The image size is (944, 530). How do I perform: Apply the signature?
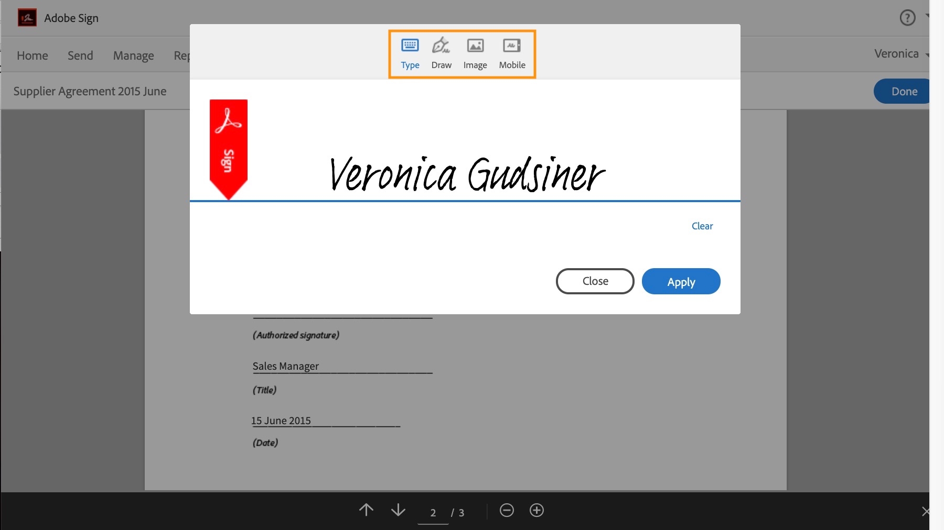pos(681,281)
